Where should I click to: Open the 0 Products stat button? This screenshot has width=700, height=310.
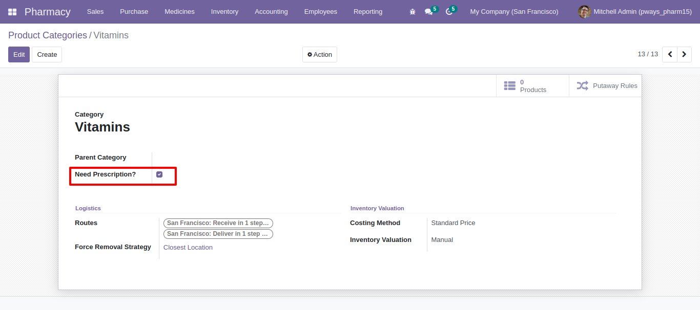(x=532, y=86)
